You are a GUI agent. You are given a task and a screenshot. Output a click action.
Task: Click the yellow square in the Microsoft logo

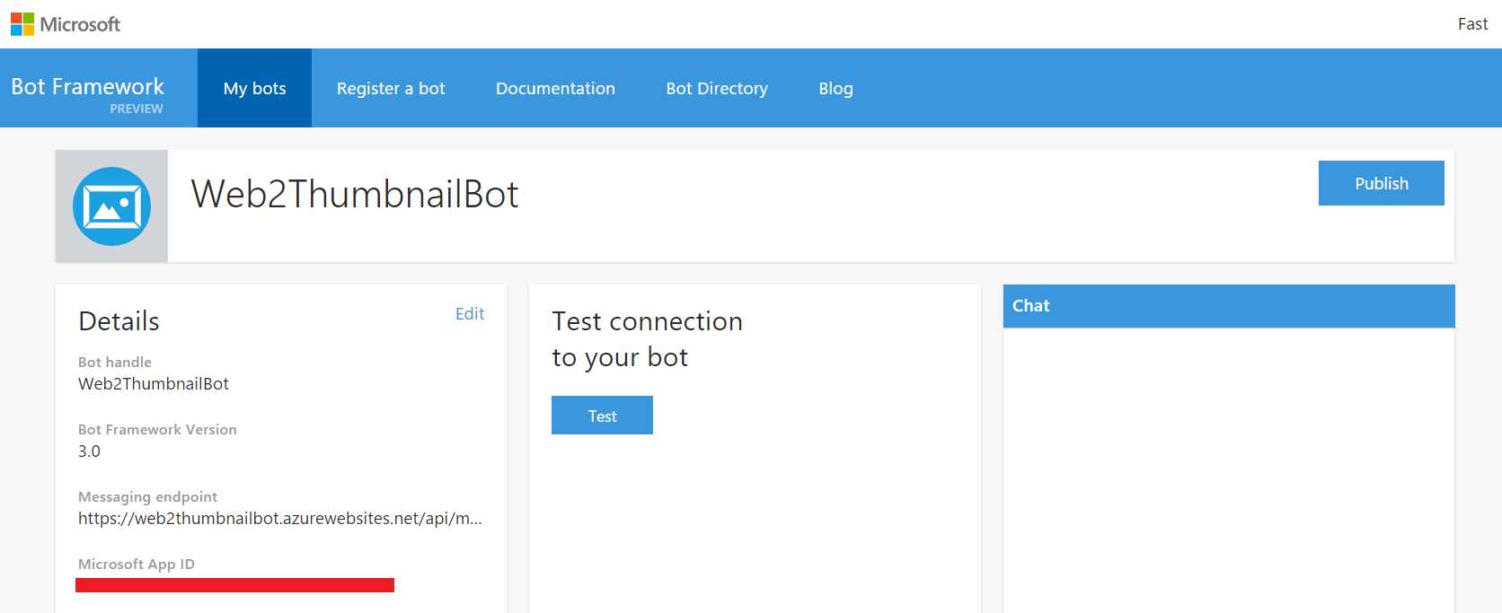point(29,30)
